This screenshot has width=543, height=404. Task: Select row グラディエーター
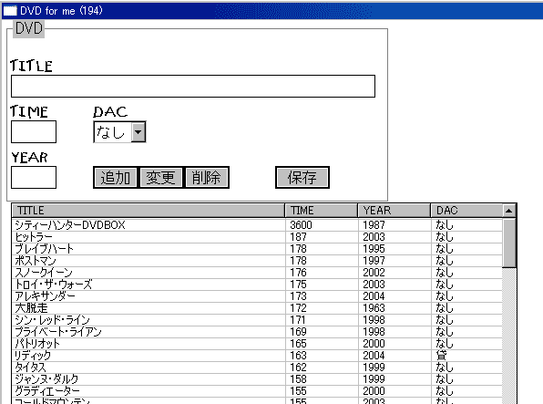coord(257,391)
